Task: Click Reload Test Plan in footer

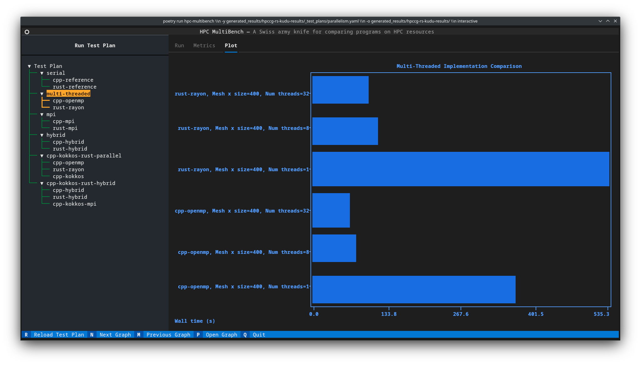Action: 59,335
